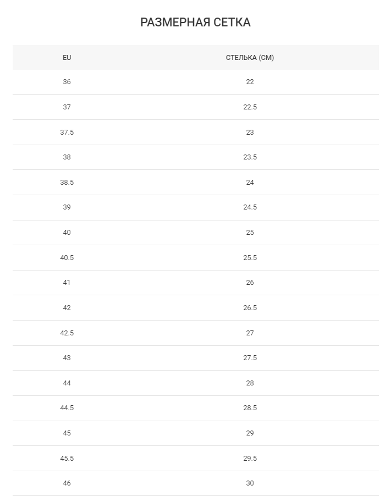Click the 26 cm insole value
The height and width of the screenshot is (502, 391).
(x=250, y=283)
